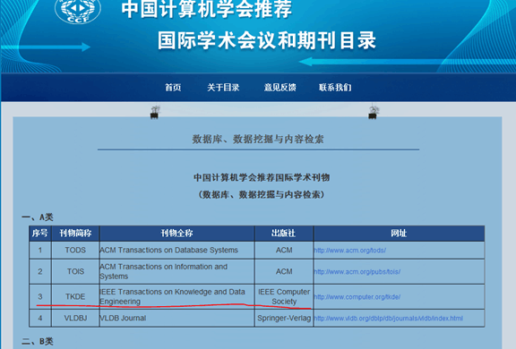Viewport: 516px width, 349px height.
Task: Go to the 联系我们 page
Action: tap(335, 88)
